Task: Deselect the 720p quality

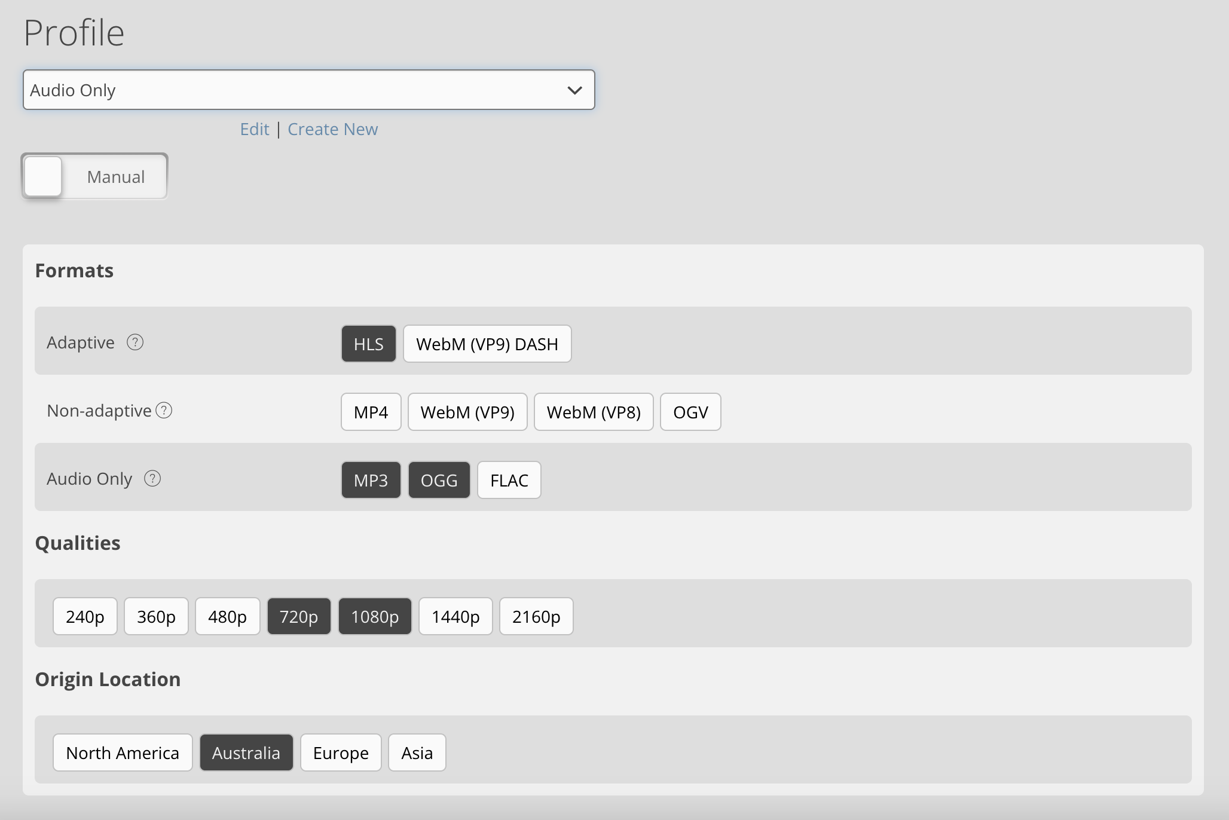Action: tap(299, 616)
